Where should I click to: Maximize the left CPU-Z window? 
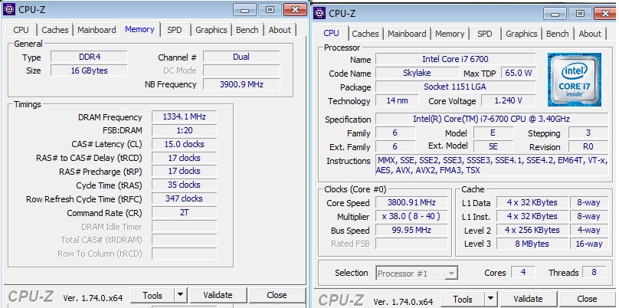(x=270, y=10)
